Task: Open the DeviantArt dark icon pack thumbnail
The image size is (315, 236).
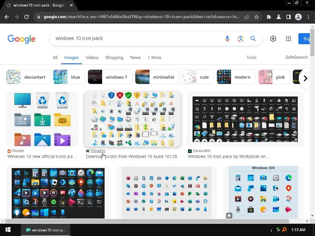Action: point(245,119)
